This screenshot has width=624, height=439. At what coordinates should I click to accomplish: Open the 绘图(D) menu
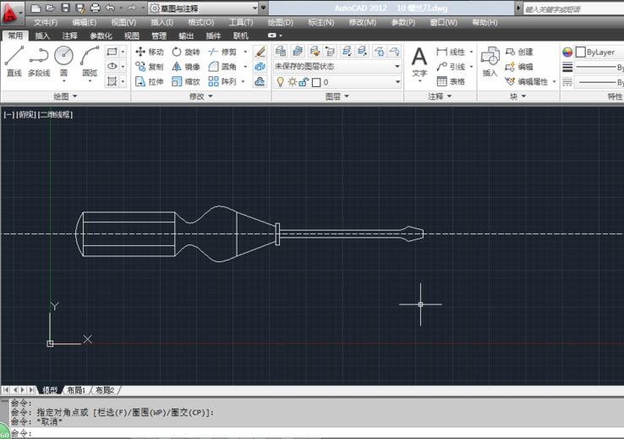click(280, 22)
